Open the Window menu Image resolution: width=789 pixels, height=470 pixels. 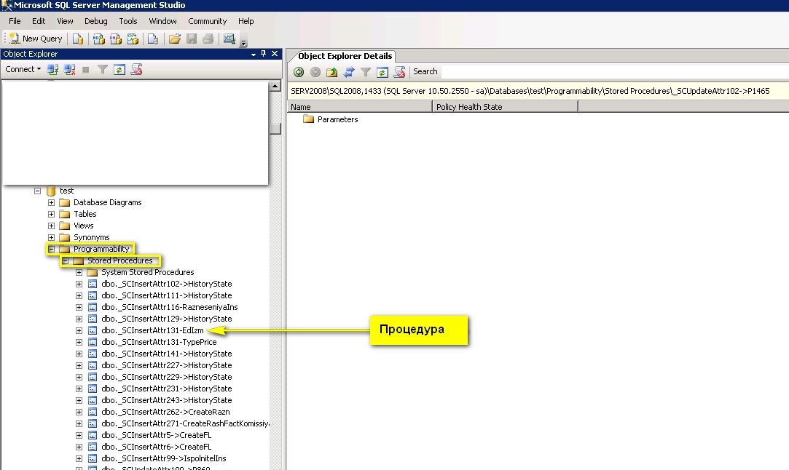pos(162,21)
